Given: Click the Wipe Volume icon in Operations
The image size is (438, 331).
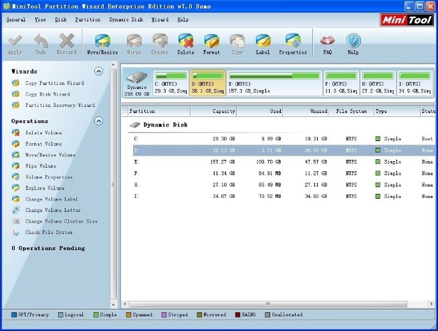Looking at the screenshot, I should tap(15, 166).
